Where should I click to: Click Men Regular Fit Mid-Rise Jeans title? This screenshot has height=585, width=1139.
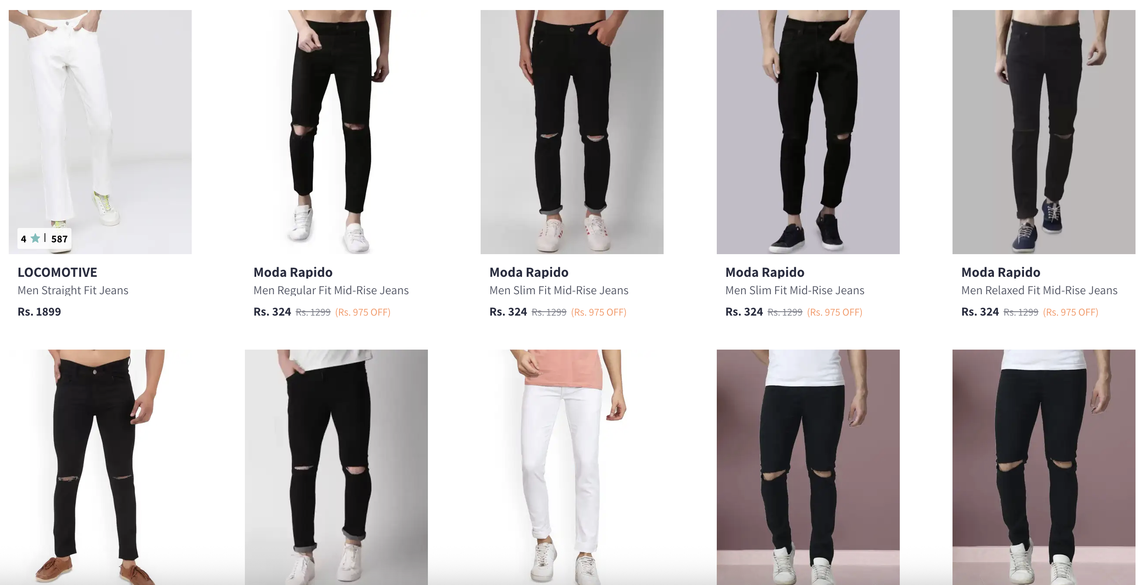click(x=331, y=290)
